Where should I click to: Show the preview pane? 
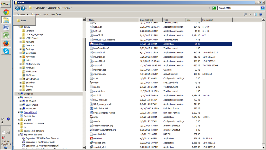pos(255,15)
